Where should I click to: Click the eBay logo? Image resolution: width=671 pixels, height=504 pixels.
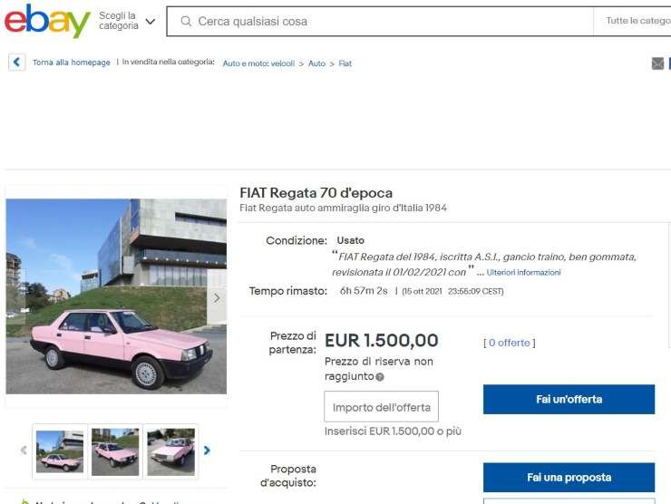click(x=47, y=21)
